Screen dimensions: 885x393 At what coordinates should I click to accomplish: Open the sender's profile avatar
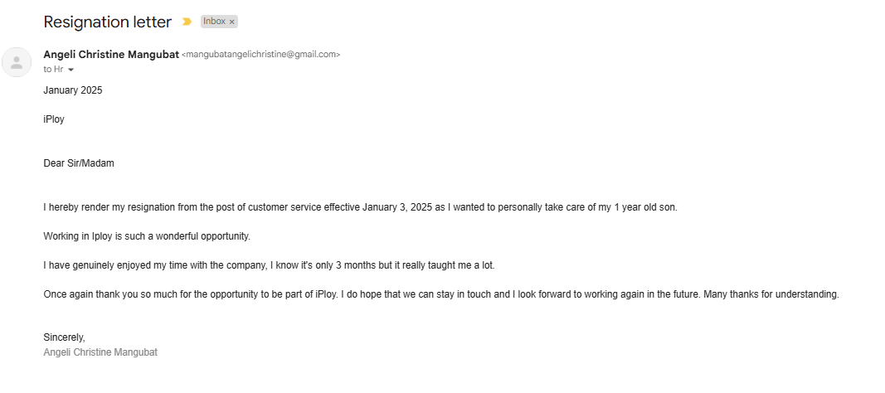point(17,62)
